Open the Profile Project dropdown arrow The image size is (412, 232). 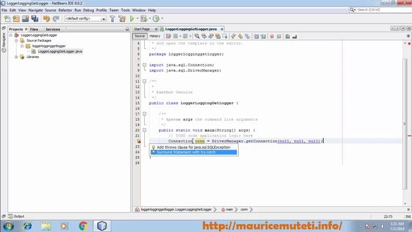point(162,19)
